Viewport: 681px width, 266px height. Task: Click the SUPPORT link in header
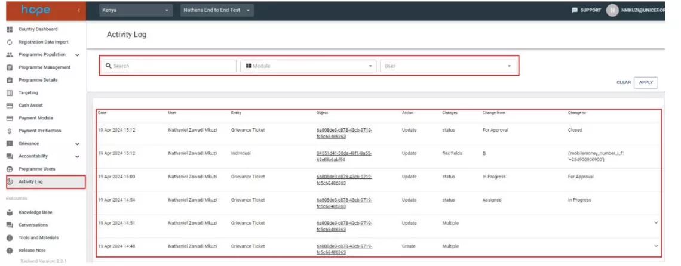587,10
